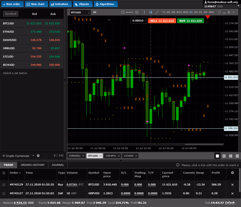Viewport: 241px width, 207px height.
Task: Toggle the select-all orders checkbox
Action: [x=4, y=173]
